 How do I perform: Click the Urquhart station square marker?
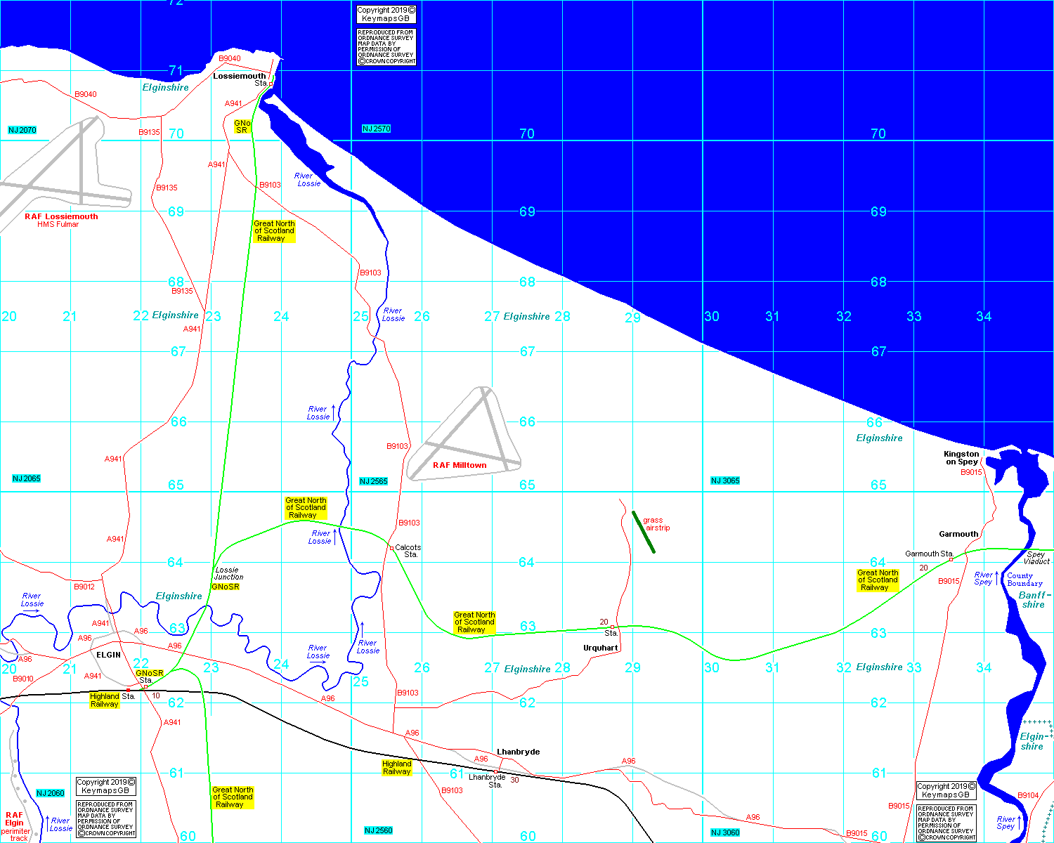tap(612, 627)
